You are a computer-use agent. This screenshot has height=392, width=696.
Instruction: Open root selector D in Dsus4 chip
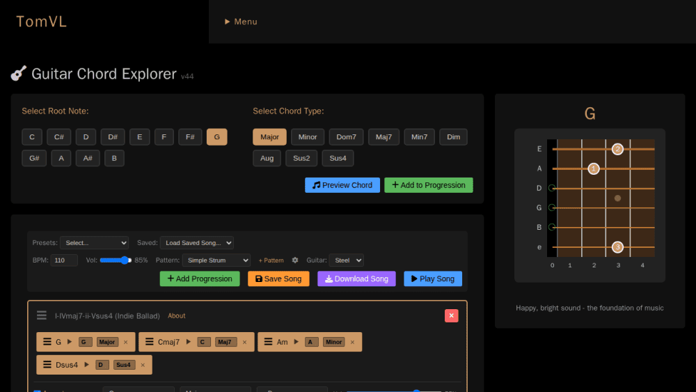(102, 365)
